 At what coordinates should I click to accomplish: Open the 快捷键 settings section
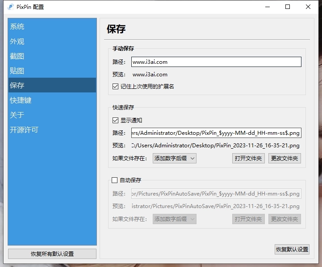tap(52, 100)
